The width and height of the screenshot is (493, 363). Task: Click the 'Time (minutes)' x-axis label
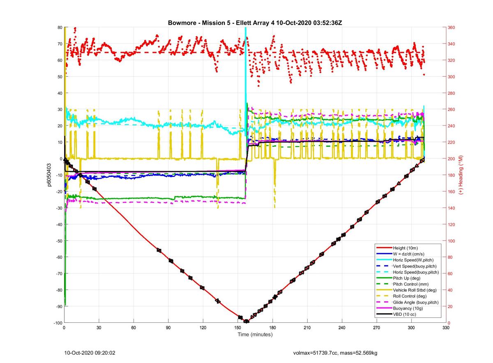click(x=255, y=334)
